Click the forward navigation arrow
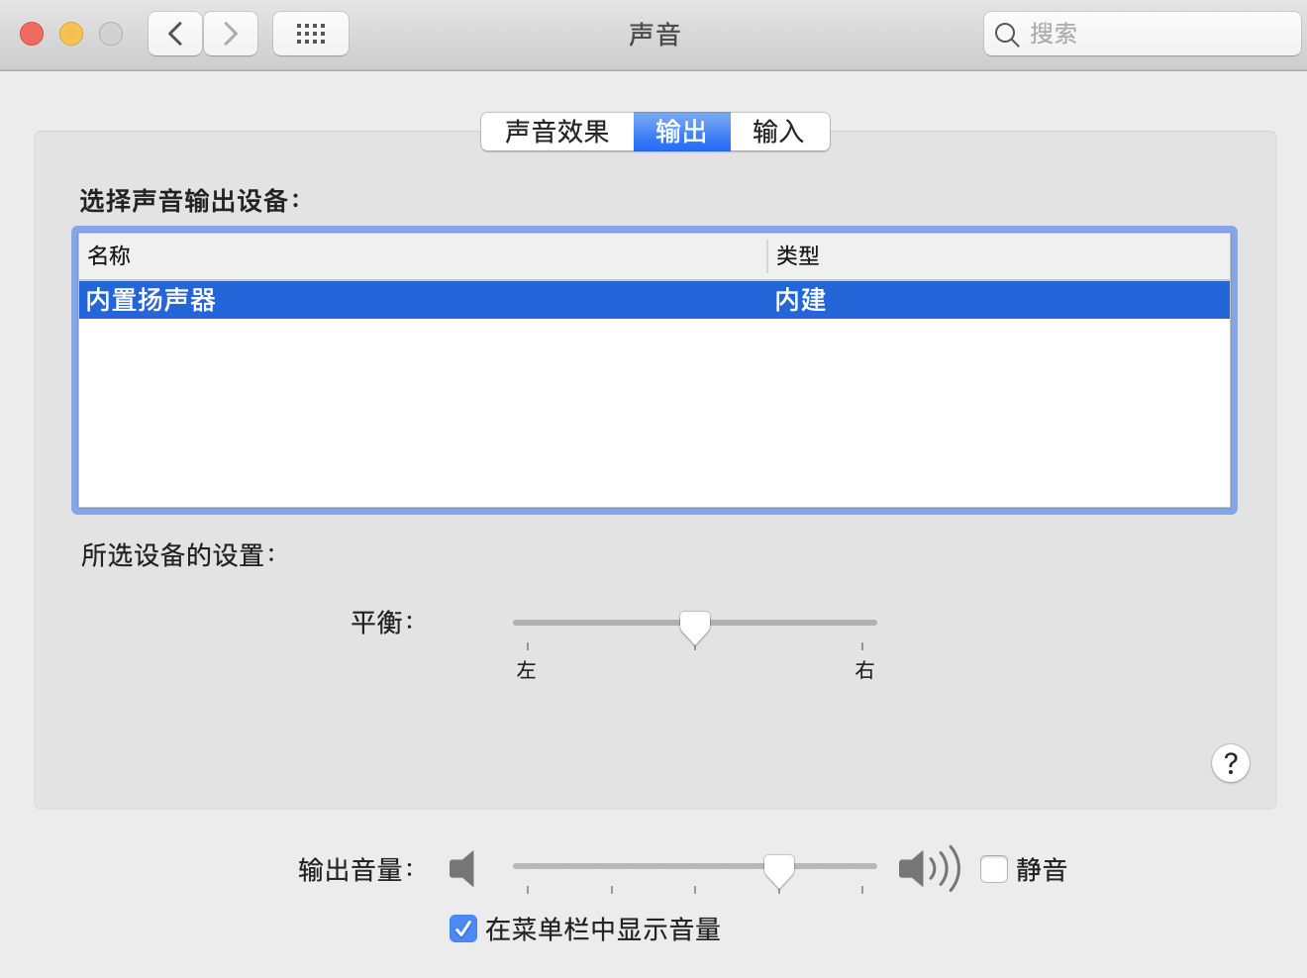 (x=231, y=35)
